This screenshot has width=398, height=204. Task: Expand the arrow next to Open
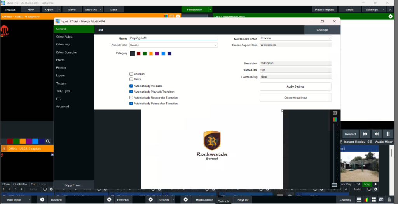(x=59, y=10)
